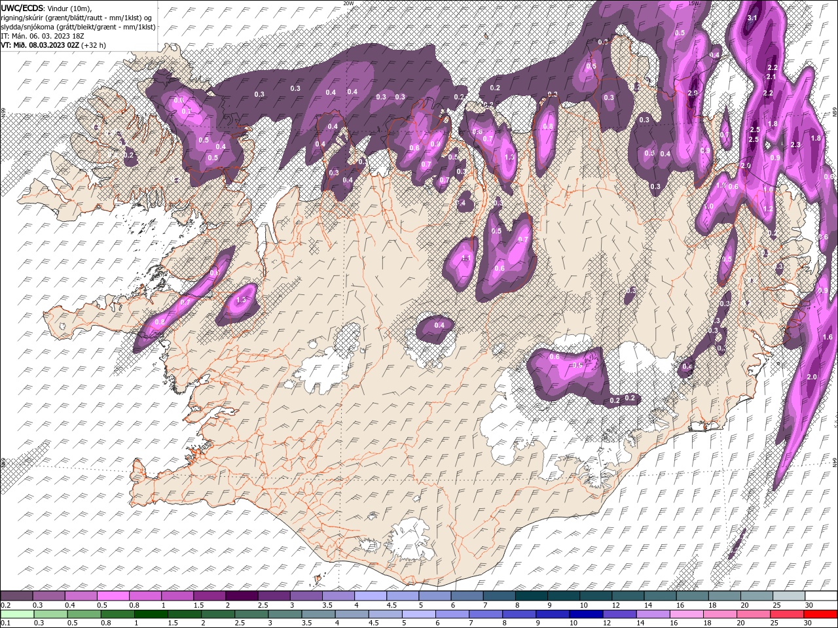Click the '1.6' precipitation value on map
The height and width of the screenshot is (628, 838).
[x=828, y=337]
